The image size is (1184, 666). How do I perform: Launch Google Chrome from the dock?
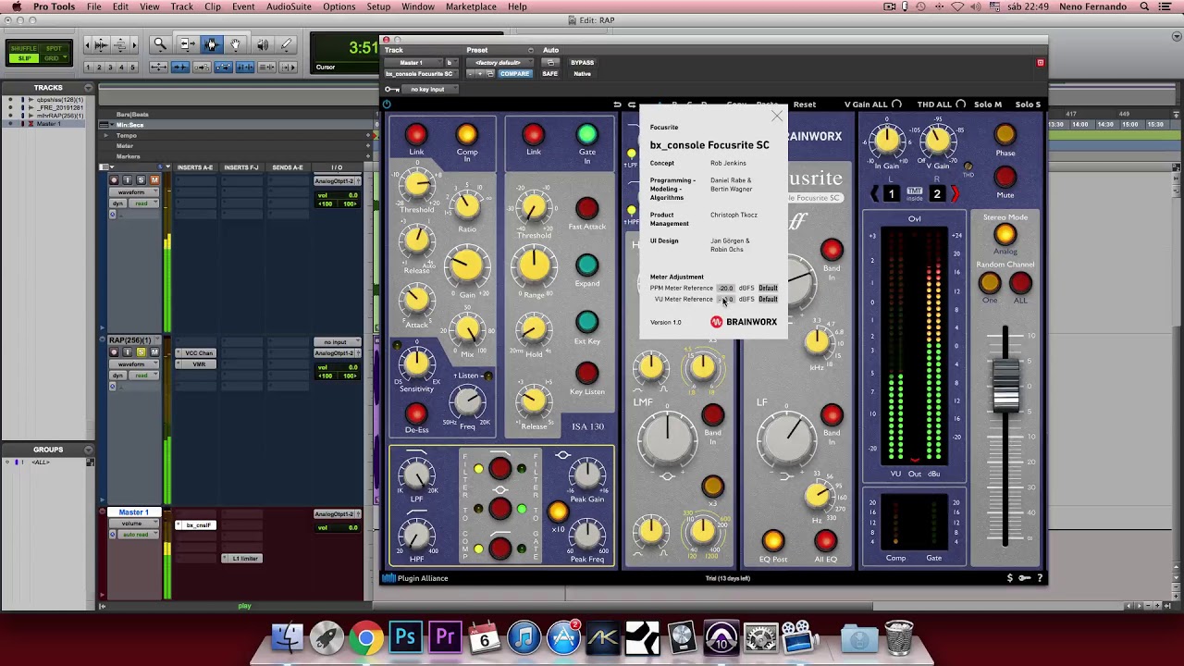coord(365,637)
